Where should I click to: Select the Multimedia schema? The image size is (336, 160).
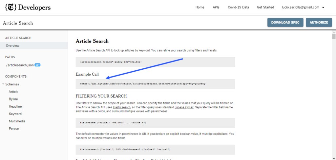click(x=17, y=121)
